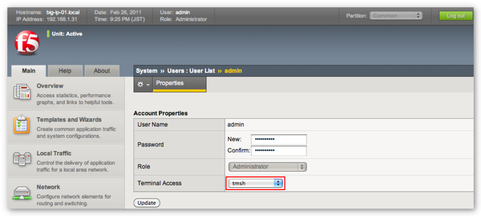
Task: Open the Role Administrator dropdown
Action: tap(268, 167)
